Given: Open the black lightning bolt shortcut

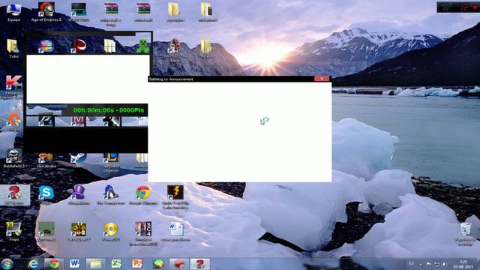Looking at the screenshot, I should point(175,196).
